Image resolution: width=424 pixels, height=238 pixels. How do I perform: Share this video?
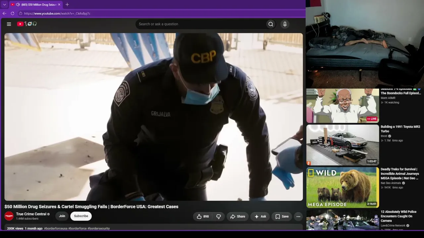(238, 217)
